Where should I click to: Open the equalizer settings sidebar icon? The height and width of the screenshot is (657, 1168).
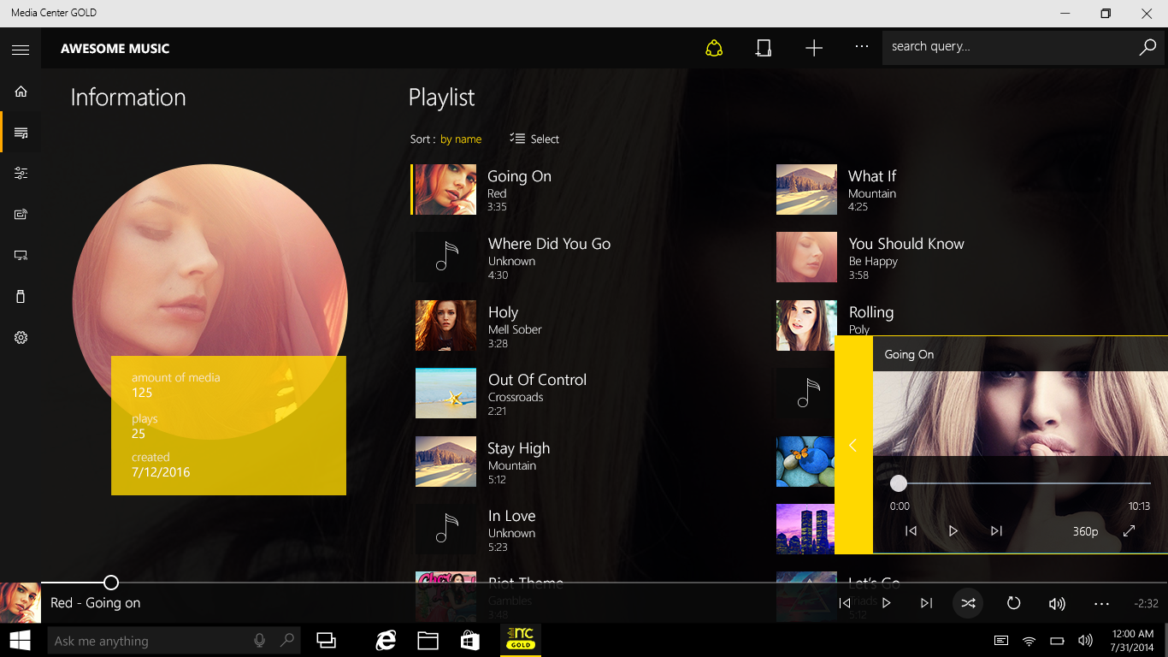21,173
